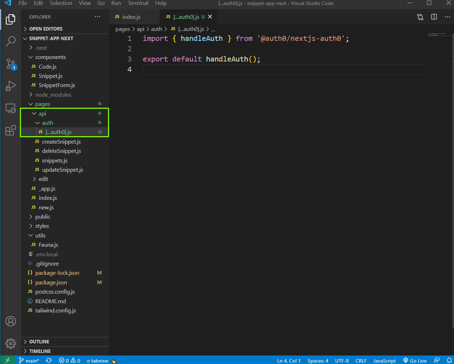
Task: Open notifications bell icon
Action: 449,360
